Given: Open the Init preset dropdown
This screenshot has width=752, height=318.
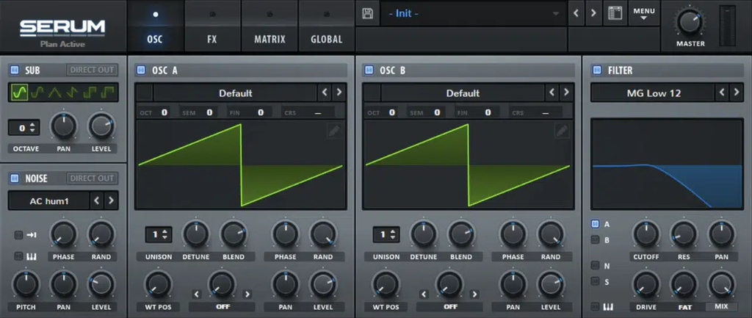Looking at the screenshot, I should [x=474, y=13].
